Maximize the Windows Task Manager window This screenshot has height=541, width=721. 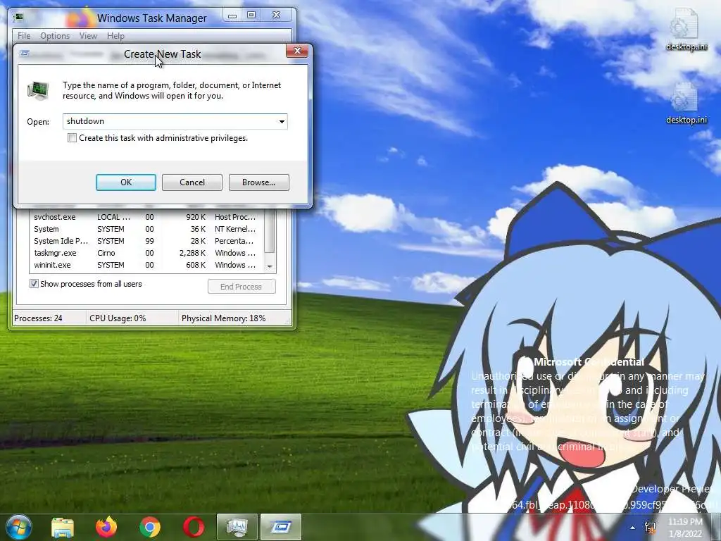(251, 15)
